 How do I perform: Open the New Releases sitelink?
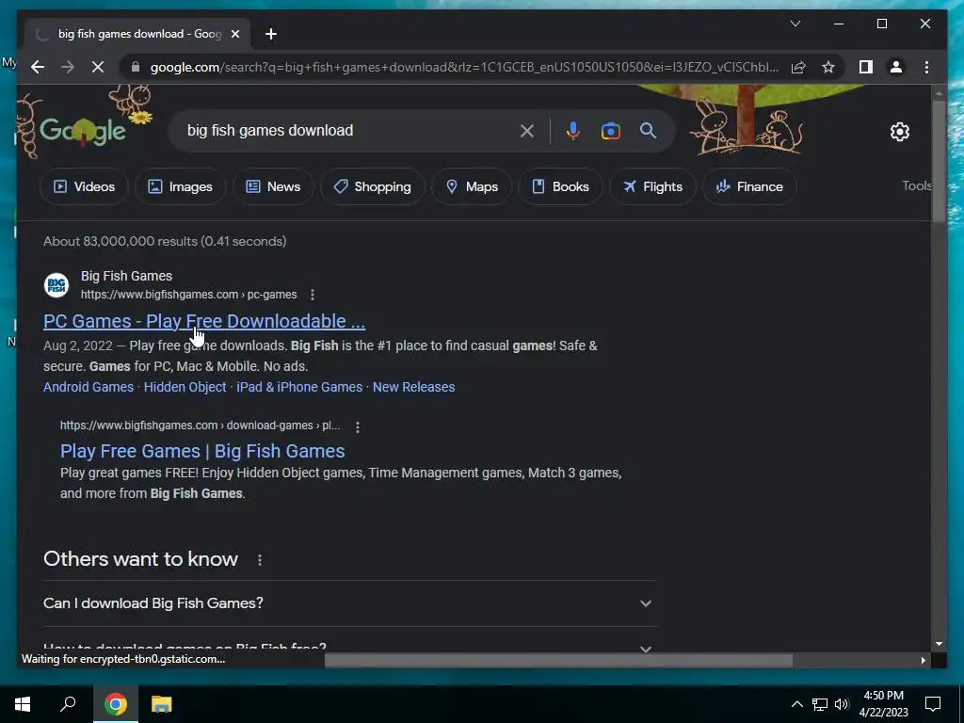click(x=414, y=387)
